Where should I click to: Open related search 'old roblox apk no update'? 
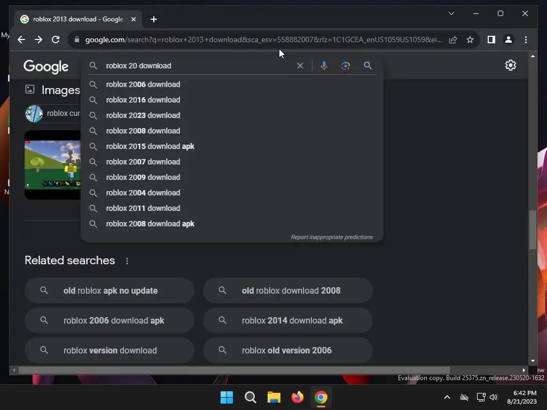(x=109, y=290)
